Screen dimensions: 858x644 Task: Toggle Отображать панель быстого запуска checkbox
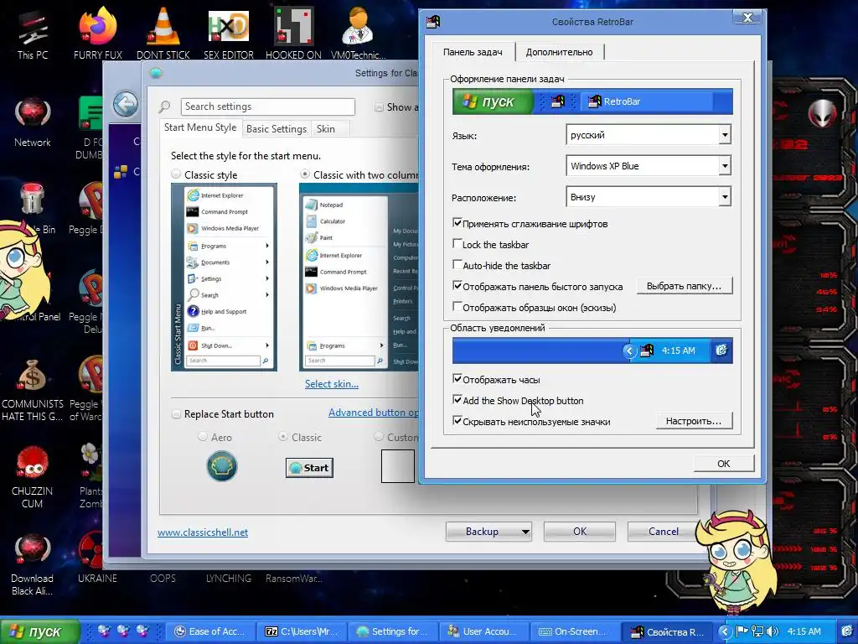click(x=457, y=285)
